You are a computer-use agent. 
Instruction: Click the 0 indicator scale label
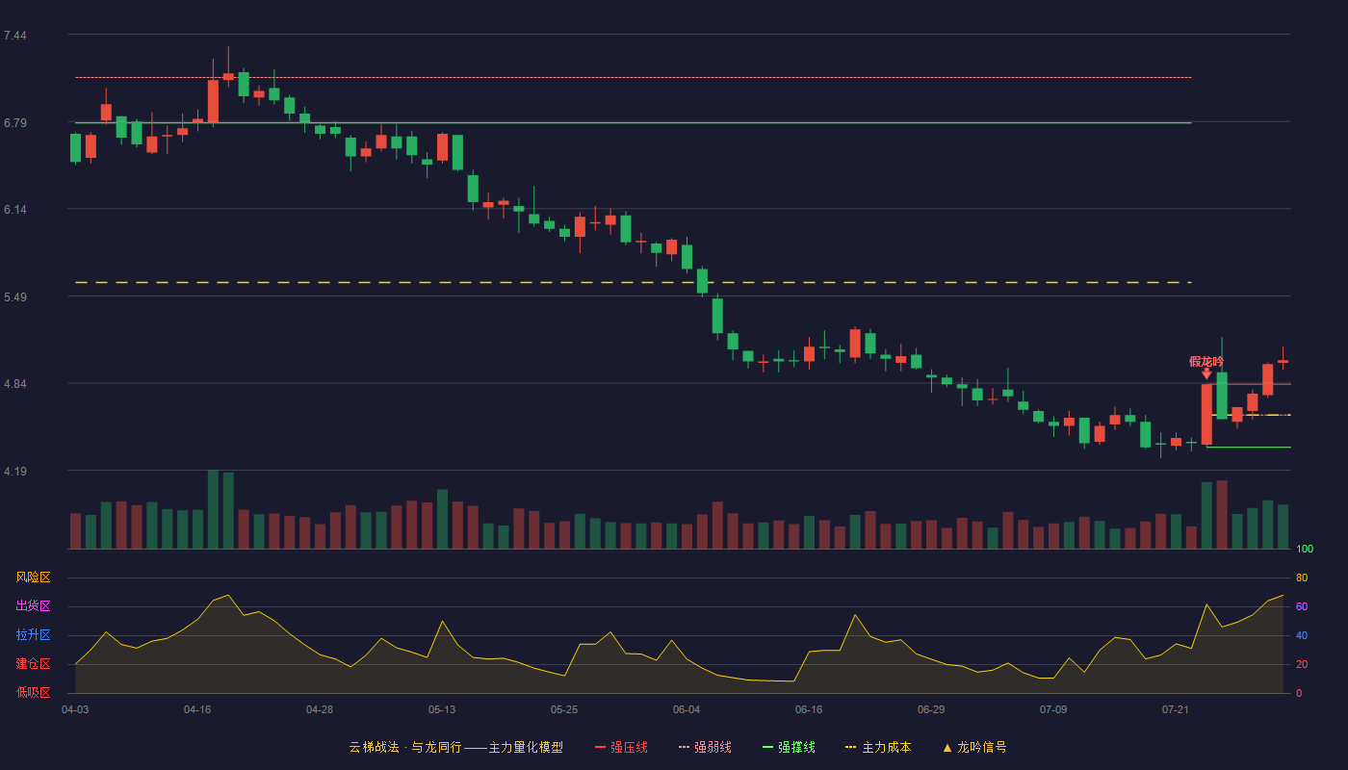tap(1299, 693)
